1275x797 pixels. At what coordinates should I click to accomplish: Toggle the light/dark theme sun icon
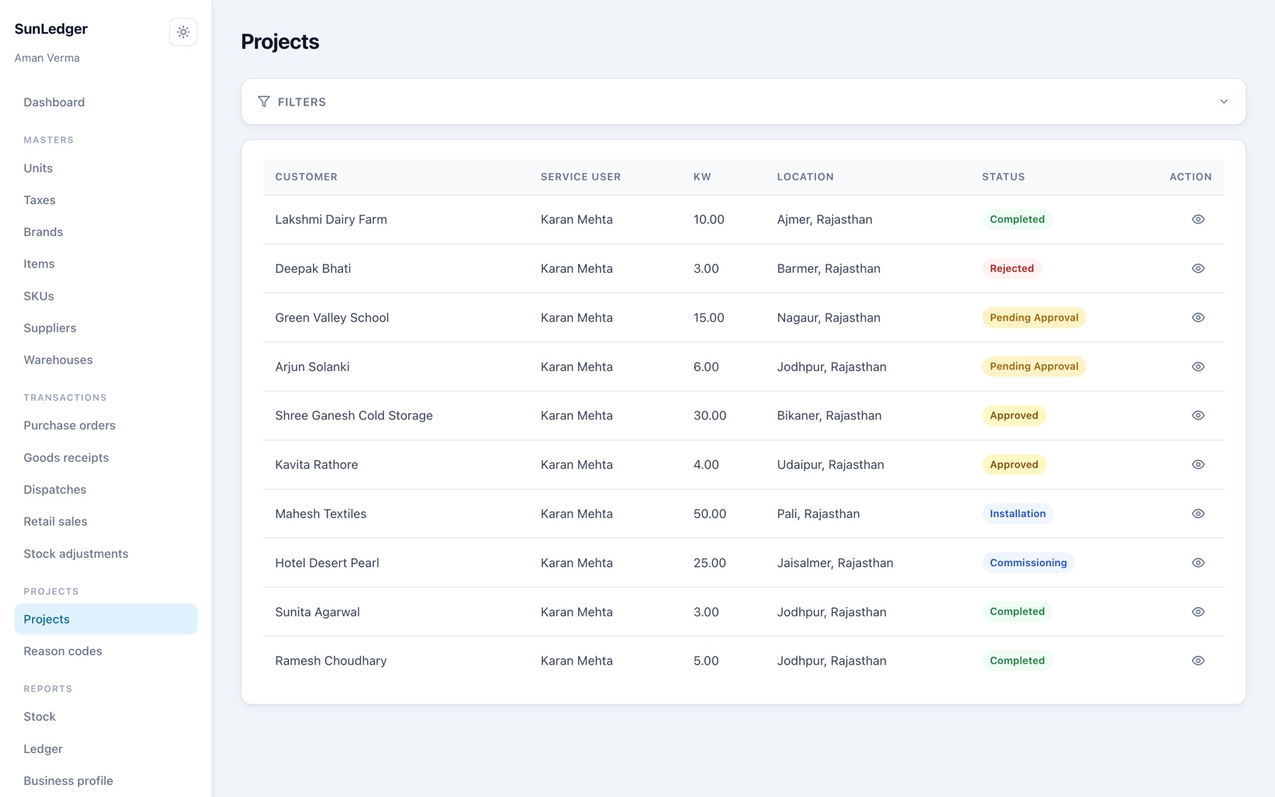tap(183, 32)
